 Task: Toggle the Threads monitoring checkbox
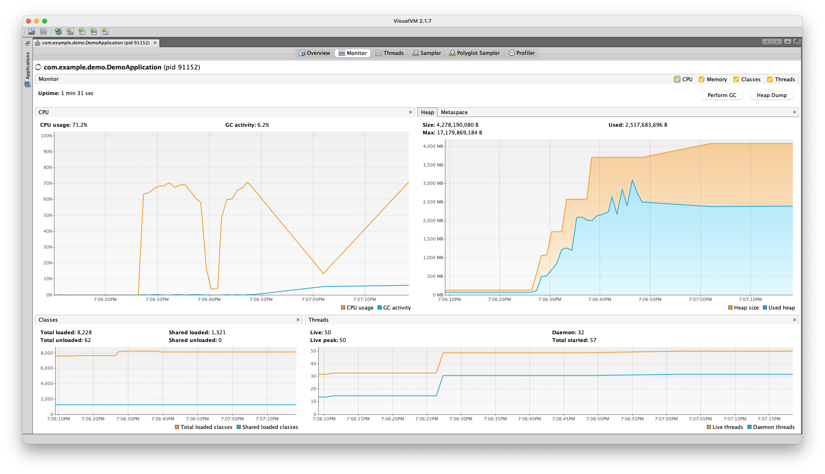[770, 79]
